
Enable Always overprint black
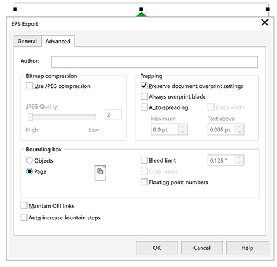point(144,96)
